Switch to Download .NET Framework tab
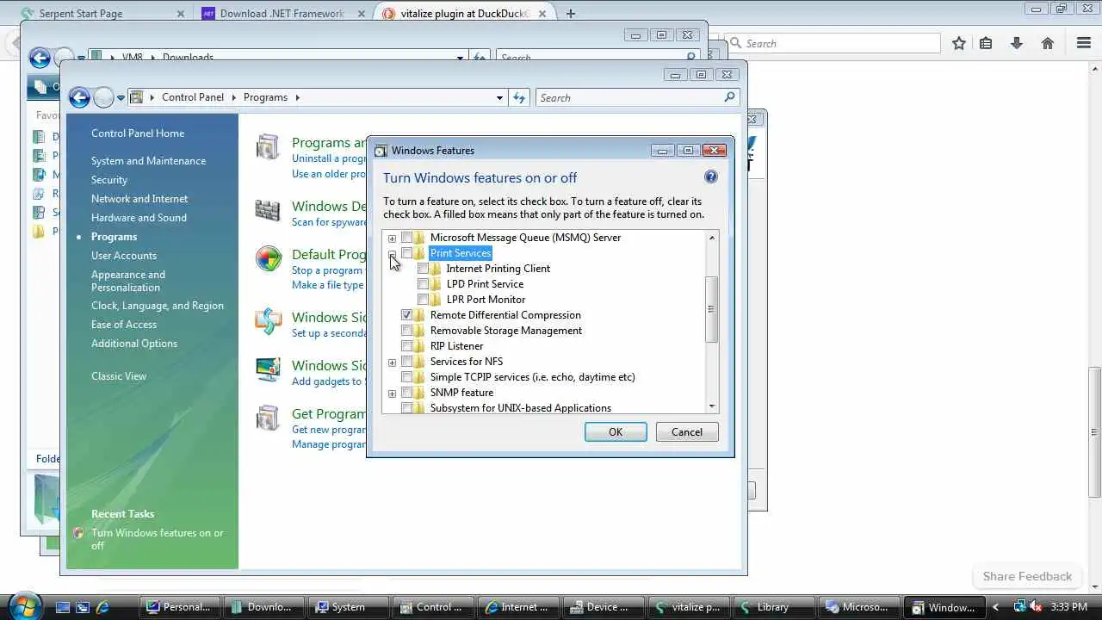 (x=282, y=14)
